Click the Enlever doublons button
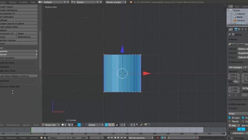 [19, 58]
